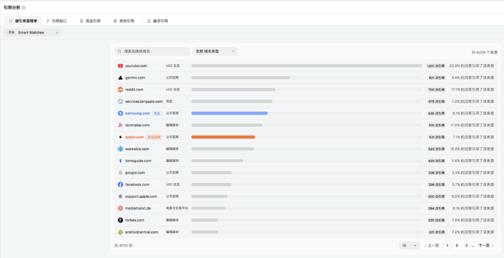Click the blue samsung.com citation bar
This screenshot has height=258, width=504.
click(x=229, y=113)
